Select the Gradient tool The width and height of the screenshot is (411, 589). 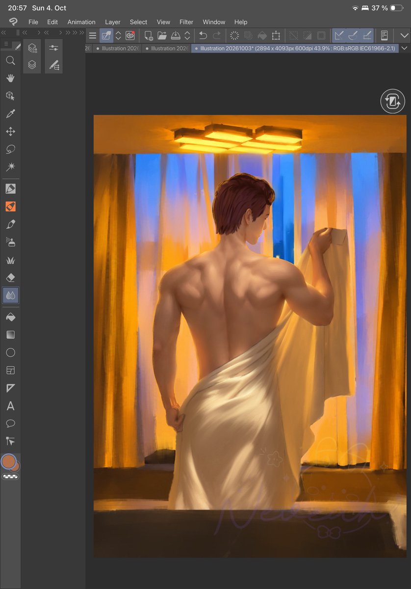10,335
